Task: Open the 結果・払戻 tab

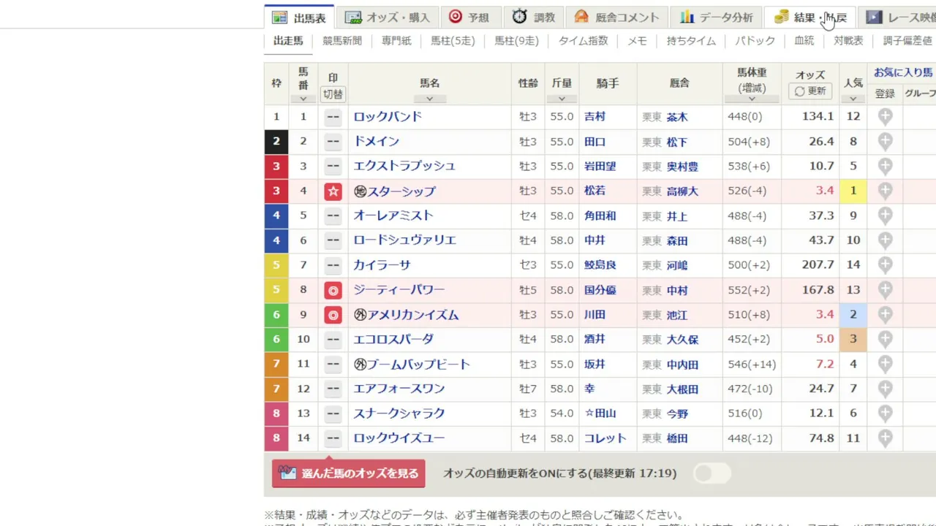Action: (810, 18)
